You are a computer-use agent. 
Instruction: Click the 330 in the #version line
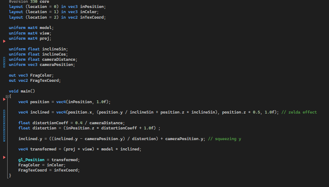pos(34,2)
